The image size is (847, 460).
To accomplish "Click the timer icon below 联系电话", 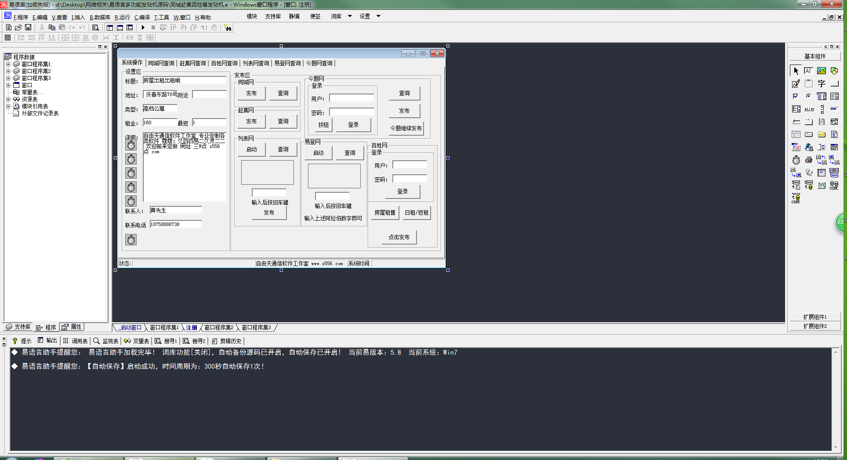I will tap(131, 240).
